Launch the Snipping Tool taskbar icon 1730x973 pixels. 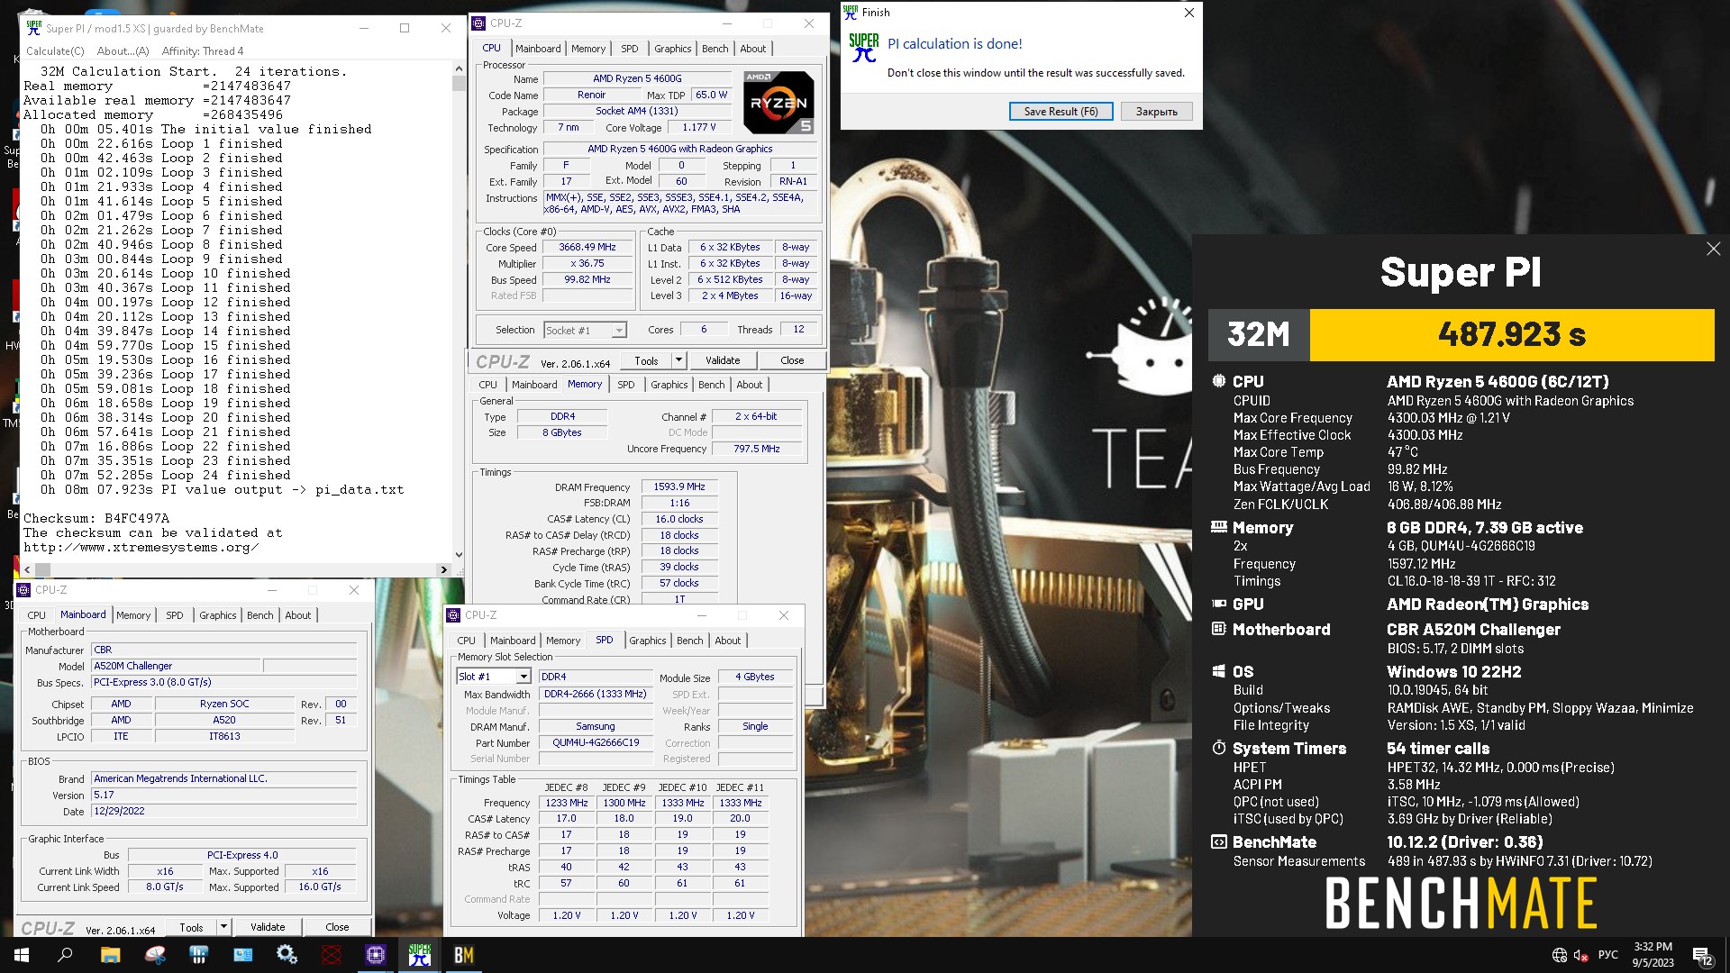pyautogui.click(x=155, y=955)
